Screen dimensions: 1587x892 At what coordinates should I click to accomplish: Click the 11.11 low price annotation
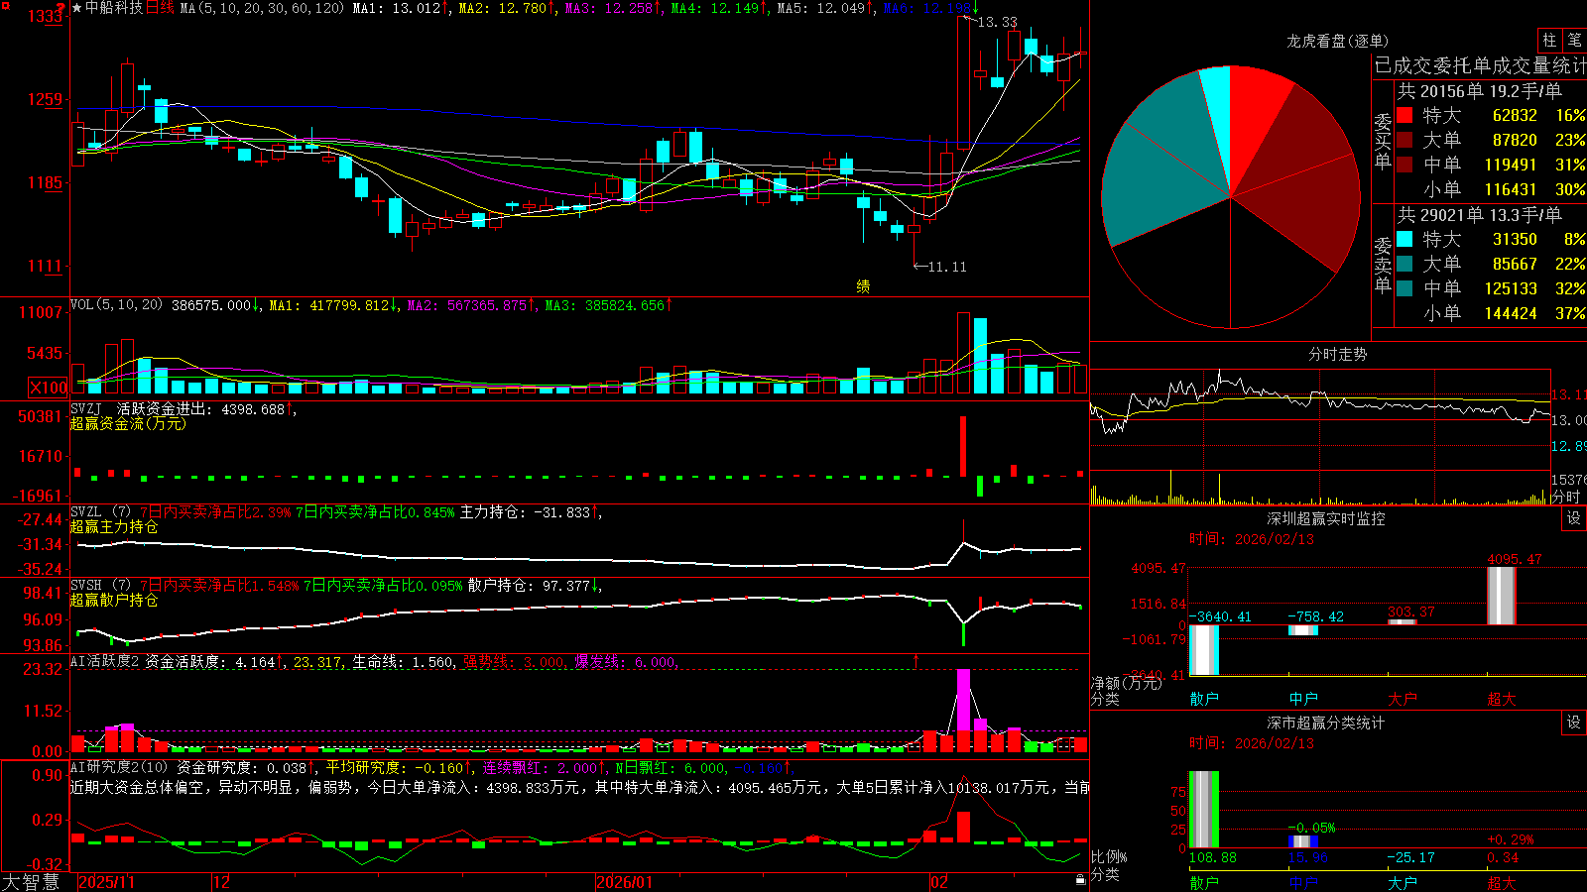pos(947,267)
